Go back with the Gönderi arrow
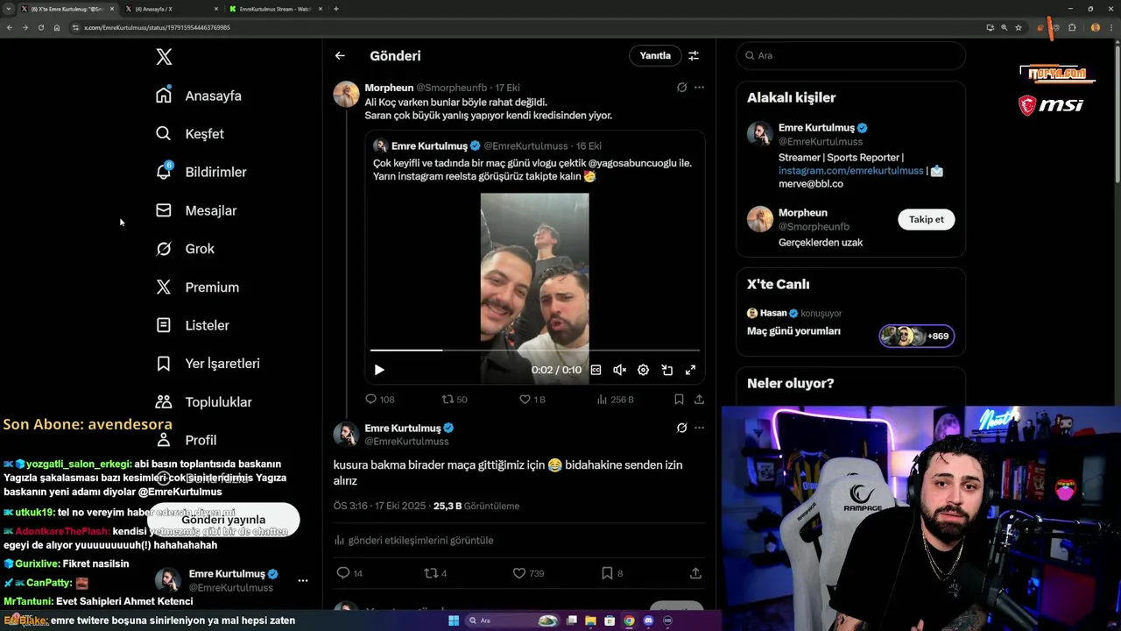Screen dimensions: 1121x631 pos(340,55)
